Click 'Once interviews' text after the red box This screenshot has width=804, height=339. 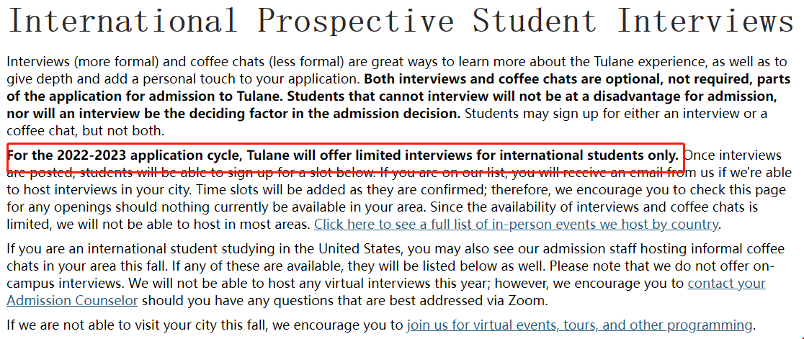pos(733,155)
